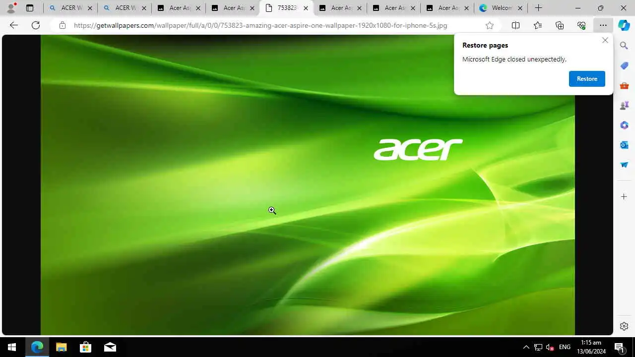This screenshot has width=635, height=357.
Task: Open sidebar Outlook icon
Action: [624, 145]
